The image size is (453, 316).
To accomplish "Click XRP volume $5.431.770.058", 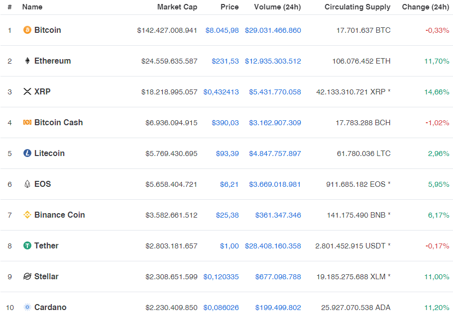I will (275, 92).
